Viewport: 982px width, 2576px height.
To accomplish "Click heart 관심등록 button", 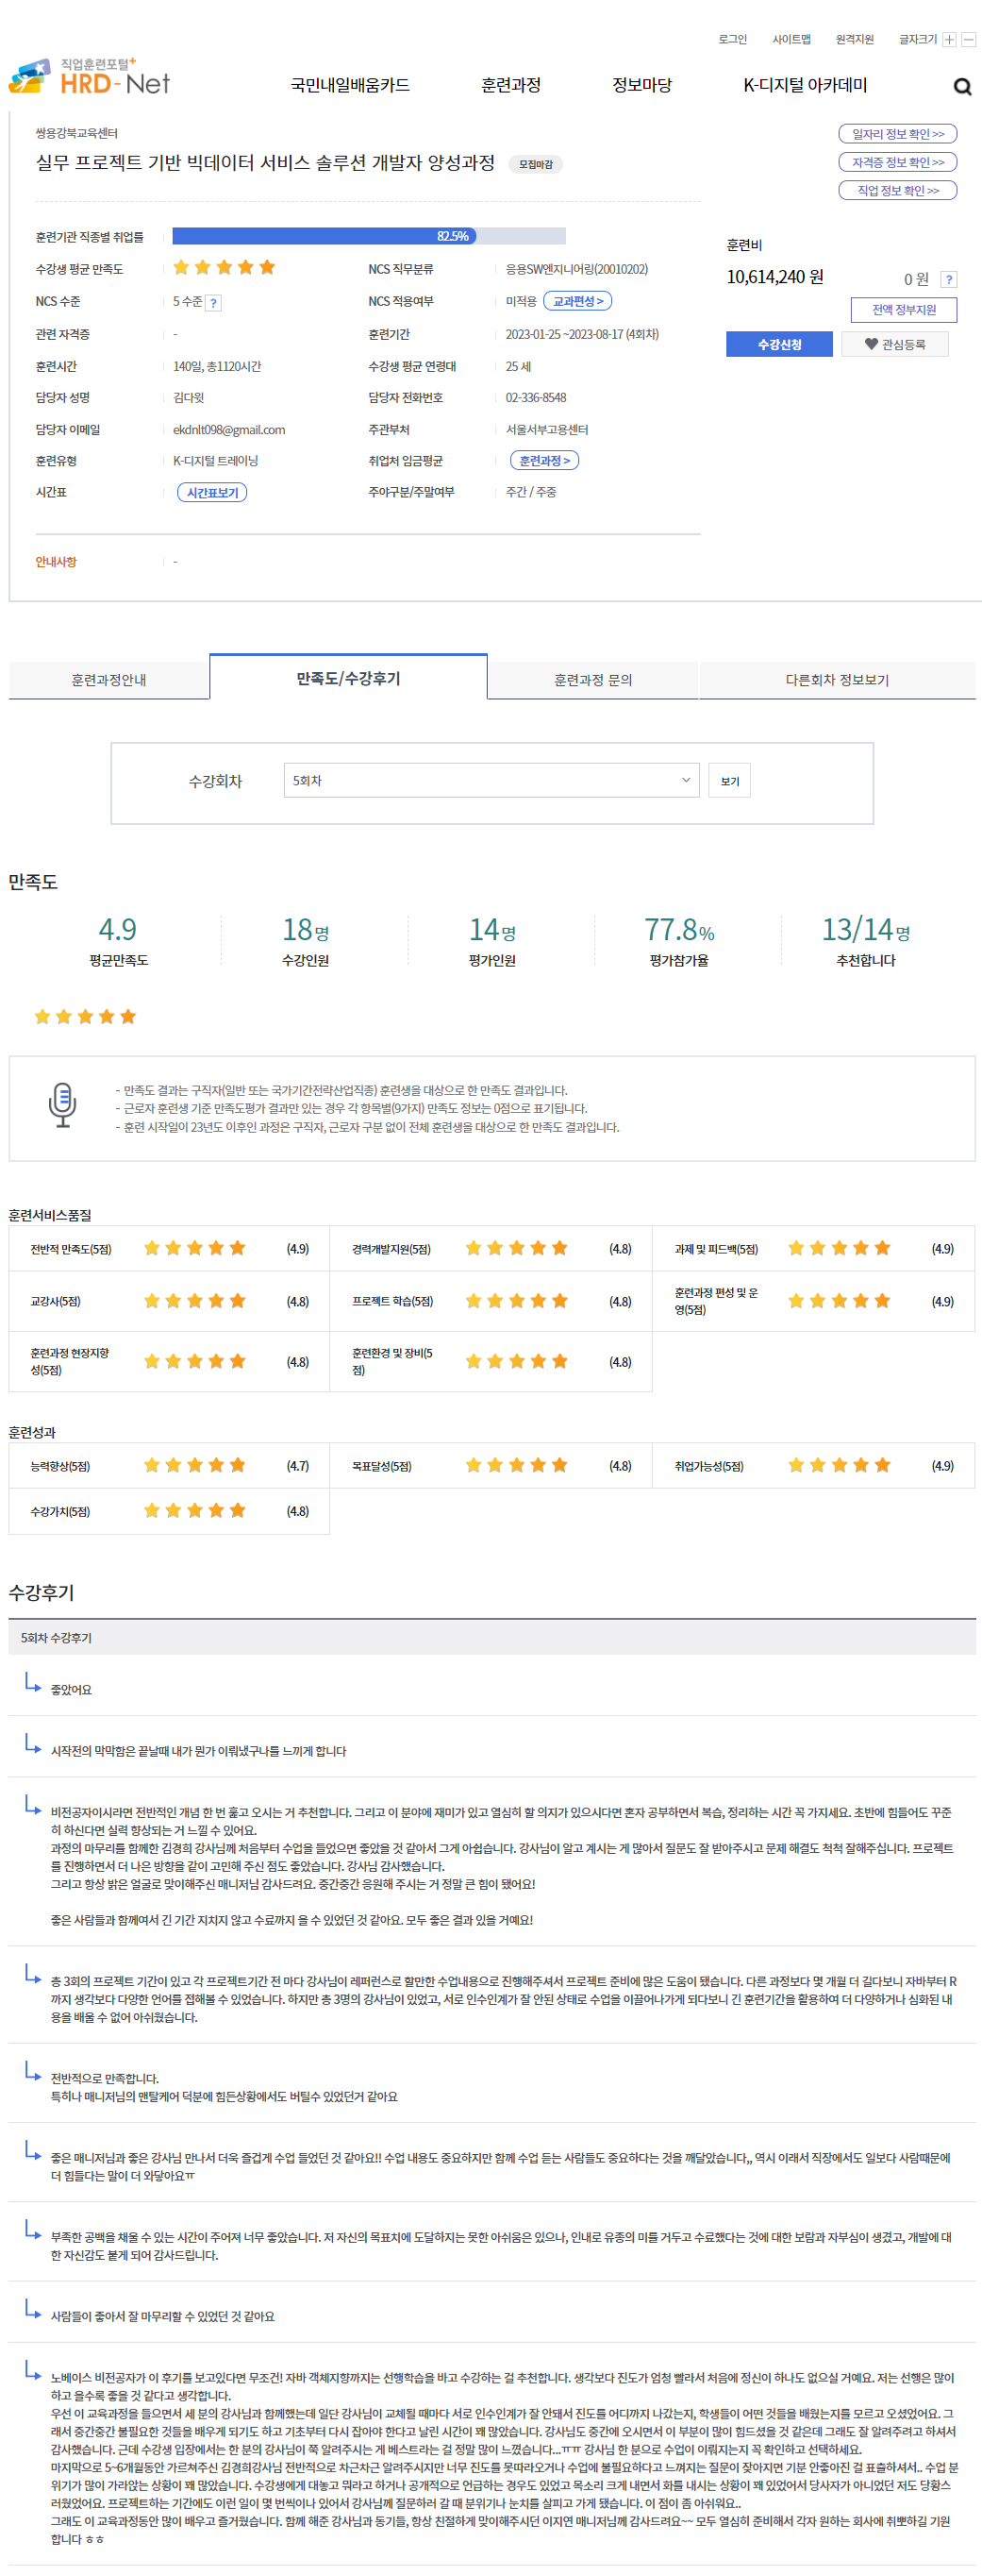I will point(894,344).
